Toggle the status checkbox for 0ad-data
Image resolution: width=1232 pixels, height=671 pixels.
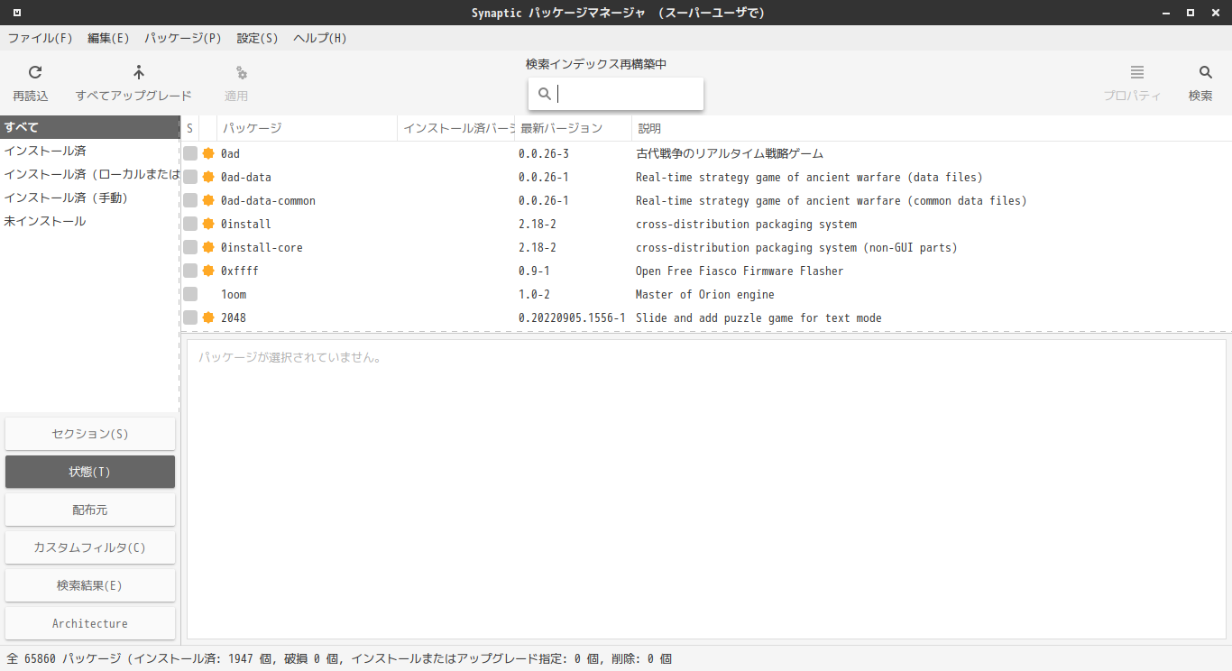click(x=190, y=177)
